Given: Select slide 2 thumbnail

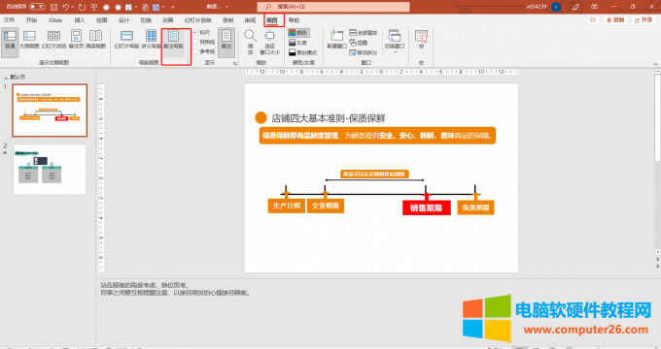Looking at the screenshot, I should tap(50, 170).
